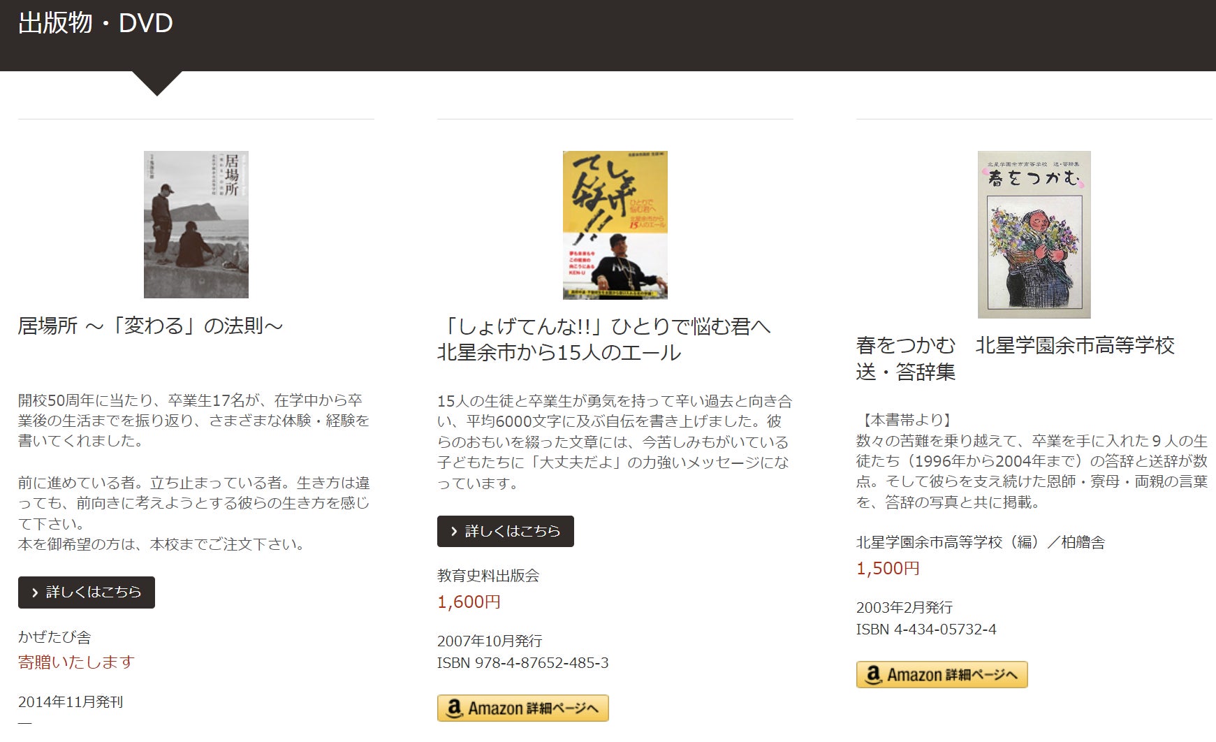The image size is (1216, 742).
Task: Click 詳しくはこちら button under 居場所 book
Action: (x=87, y=592)
